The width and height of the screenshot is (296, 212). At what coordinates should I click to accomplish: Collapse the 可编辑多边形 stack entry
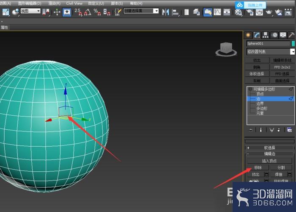point(250,89)
